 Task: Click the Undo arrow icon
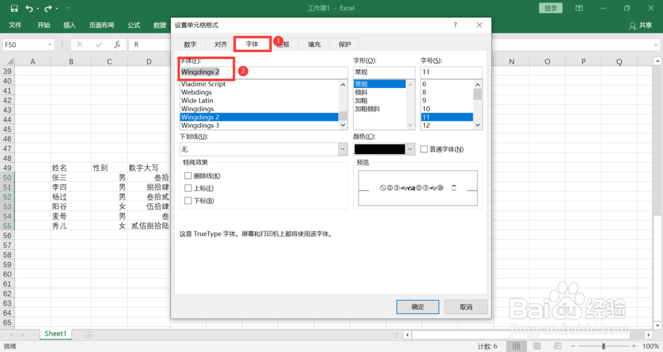click(29, 9)
